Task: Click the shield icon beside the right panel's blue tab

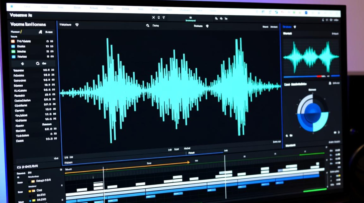Action: (x=295, y=27)
